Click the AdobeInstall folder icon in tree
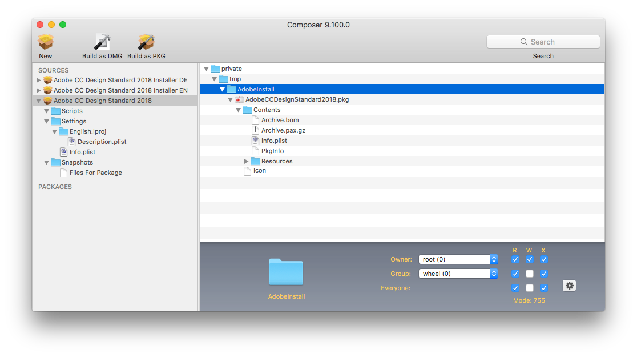Viewport: 637px width, 357px height. tap(231, 89)
